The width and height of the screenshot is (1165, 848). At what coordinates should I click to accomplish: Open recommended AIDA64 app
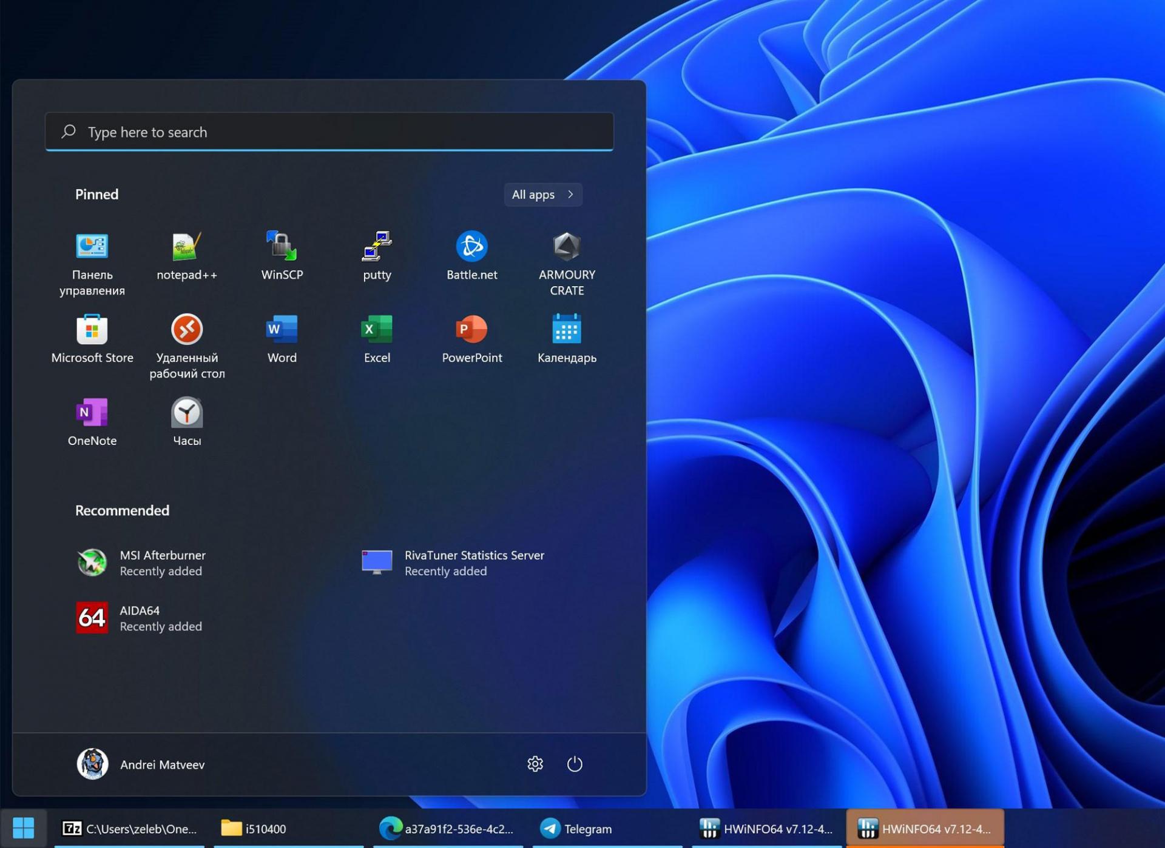[x=139, y=618]
